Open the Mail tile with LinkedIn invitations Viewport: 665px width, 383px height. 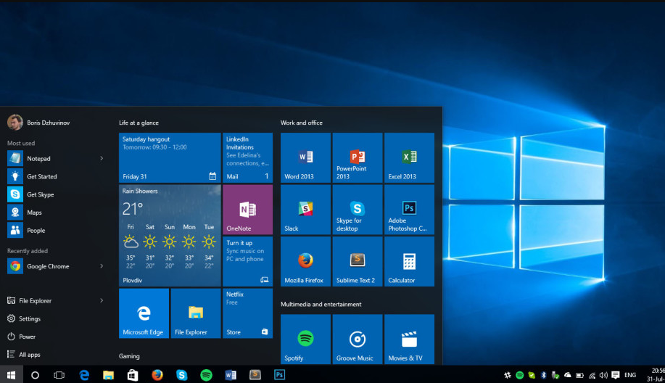(x=248, y=158)
